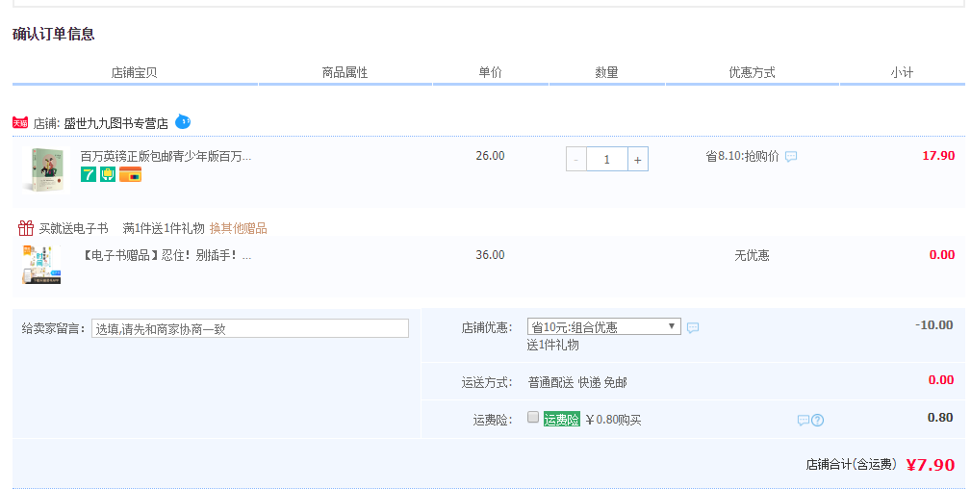Click the 商品属性 column header
Screen dimensions: 971x489
point(345,72)
